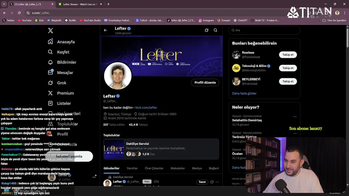The width and height of the screenshot is (349, 196).
Task: Click Profili düzenle button
Action: pyautogui.click(x=205, y=82)
